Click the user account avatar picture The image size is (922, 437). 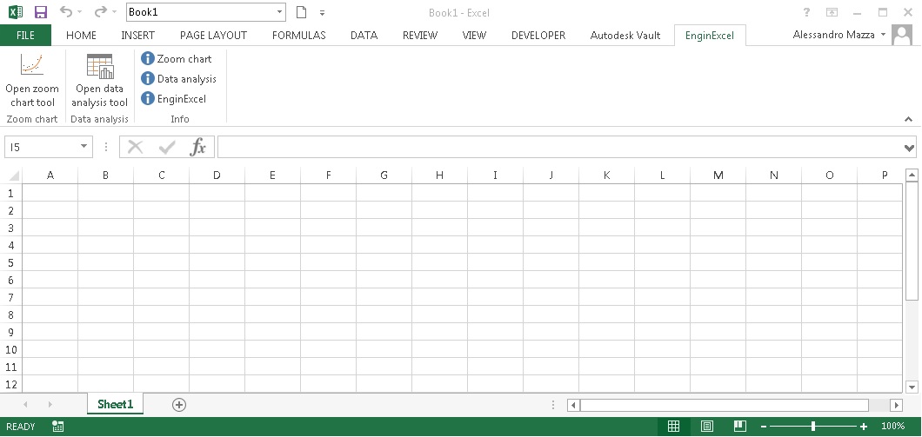coord(902,35)
